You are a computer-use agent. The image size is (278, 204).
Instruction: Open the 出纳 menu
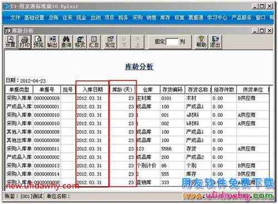(x=96, y=18)
